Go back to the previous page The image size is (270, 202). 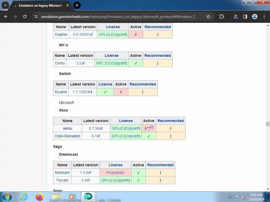click(6, 17)
